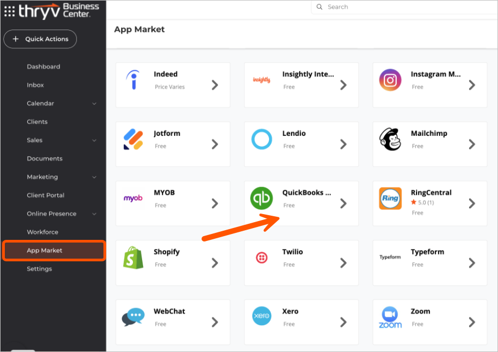Click the QuickBooks green logo

pos(262,198)
